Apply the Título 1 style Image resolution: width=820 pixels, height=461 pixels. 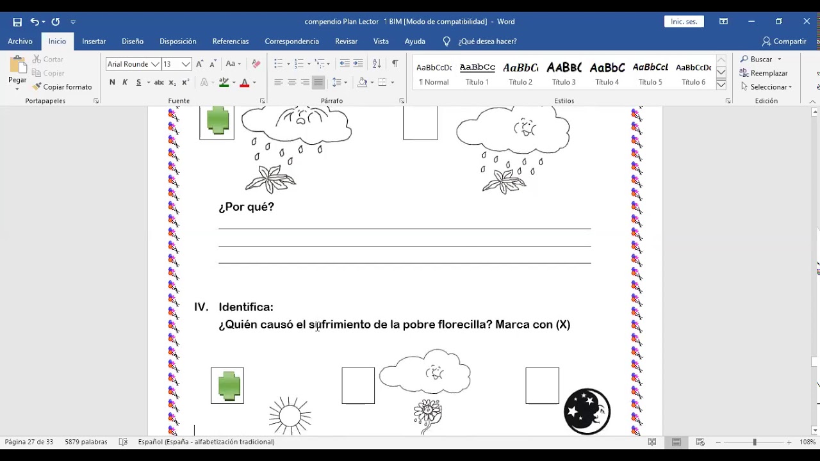[x=477, y=74]
